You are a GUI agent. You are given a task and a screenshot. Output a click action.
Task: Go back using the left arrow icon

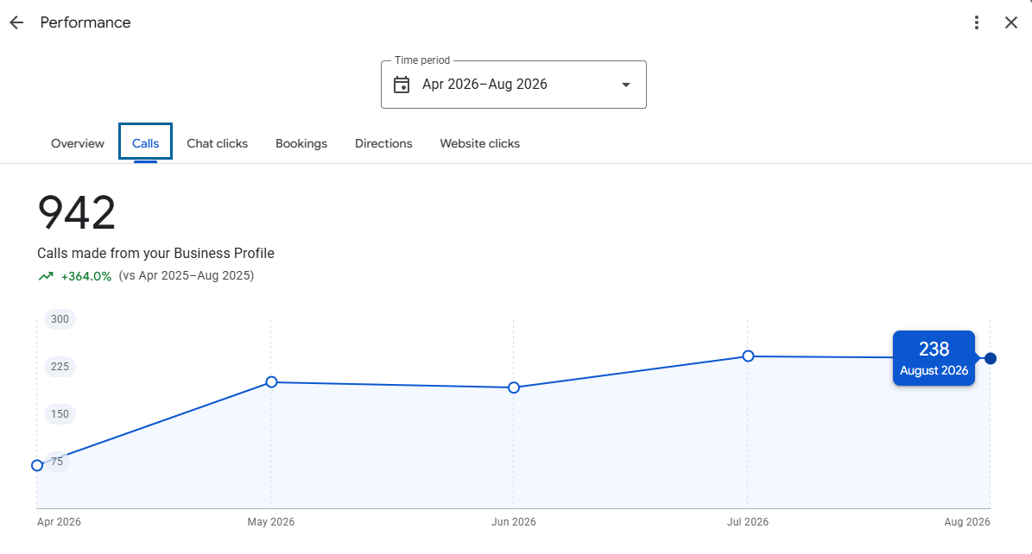(x=16, y=22)
